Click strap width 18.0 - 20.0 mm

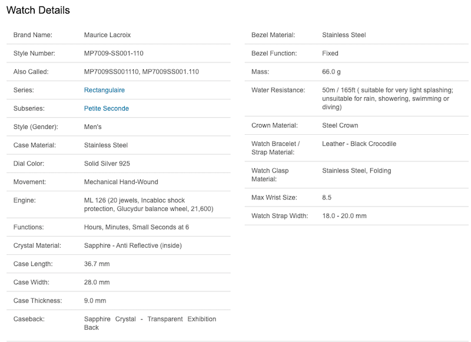[344, 216]
